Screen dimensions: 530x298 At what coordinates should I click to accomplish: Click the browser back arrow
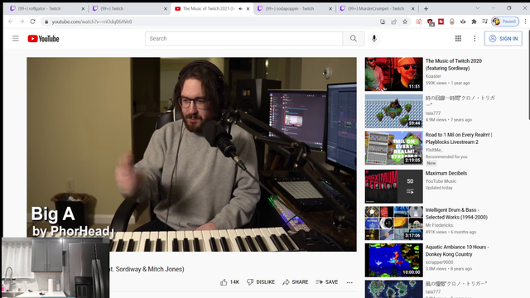click(11, 22)
